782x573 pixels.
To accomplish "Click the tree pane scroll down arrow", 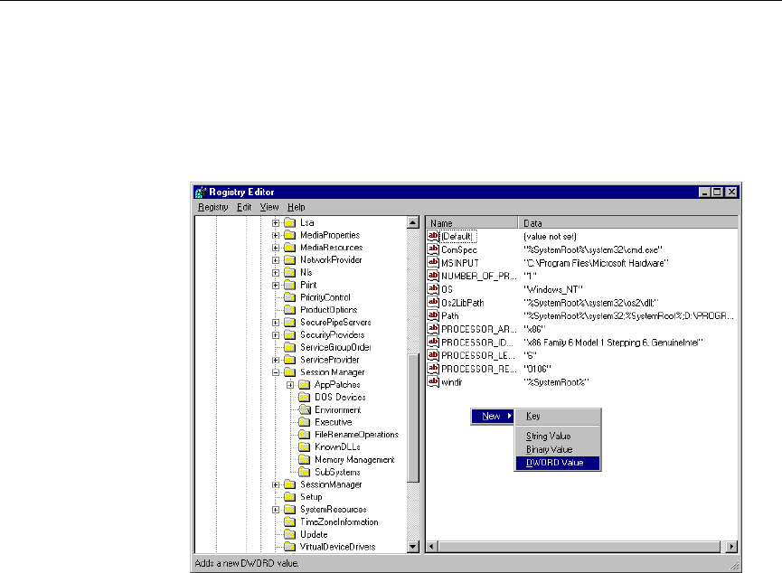I will click(413, 547).
